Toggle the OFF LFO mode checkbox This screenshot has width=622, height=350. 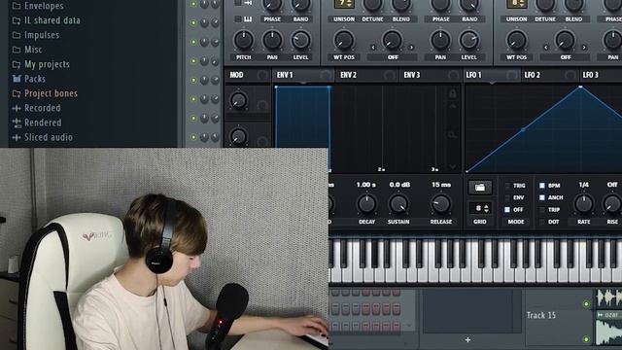[507, 210]
